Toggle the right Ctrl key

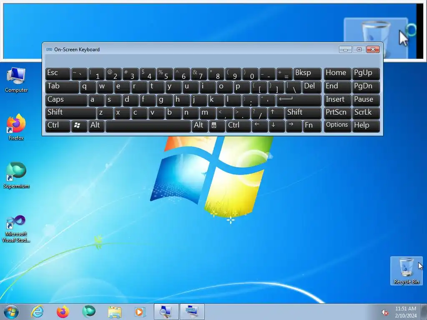coord(238,126)
